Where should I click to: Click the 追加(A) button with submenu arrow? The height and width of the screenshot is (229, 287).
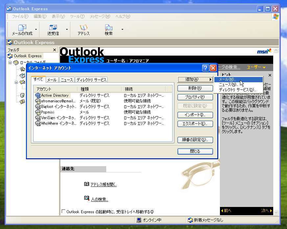pos(195,79)
